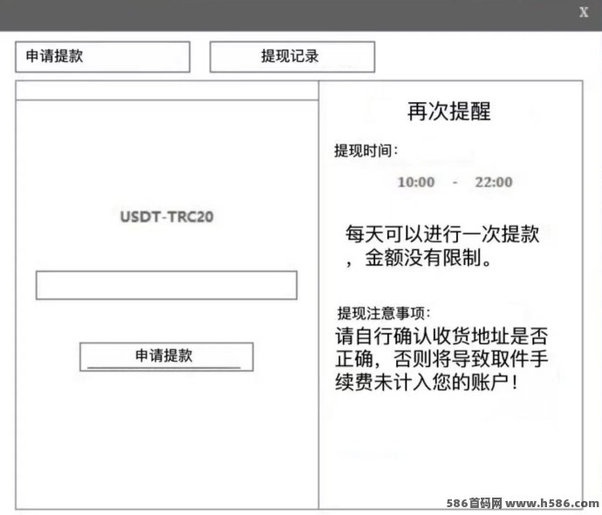The width and height of the screenshot is (602, 515).
Task: Click the 再次提醒 heading
Action: click(x=448, y=112)
